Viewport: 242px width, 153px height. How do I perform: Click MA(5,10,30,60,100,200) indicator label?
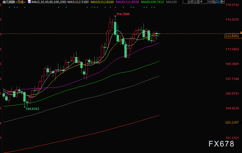click(x=49, y=2)
